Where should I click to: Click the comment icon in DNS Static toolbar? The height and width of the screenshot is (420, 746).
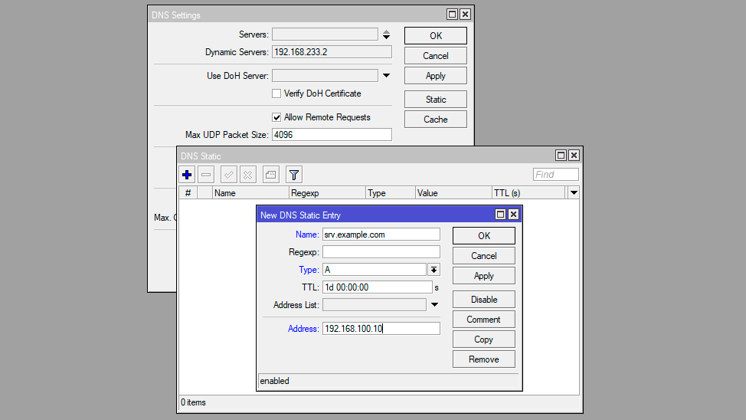tap(270, 175)
